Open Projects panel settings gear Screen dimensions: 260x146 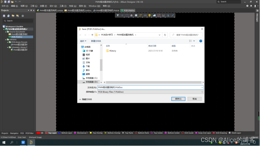click(23, 16)
